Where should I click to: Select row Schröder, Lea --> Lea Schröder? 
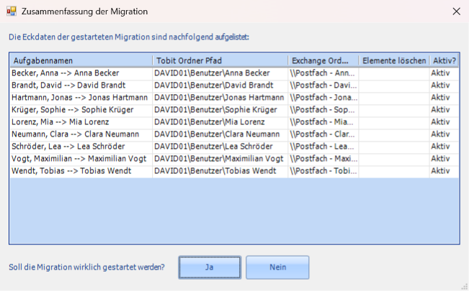click(234, 147)
